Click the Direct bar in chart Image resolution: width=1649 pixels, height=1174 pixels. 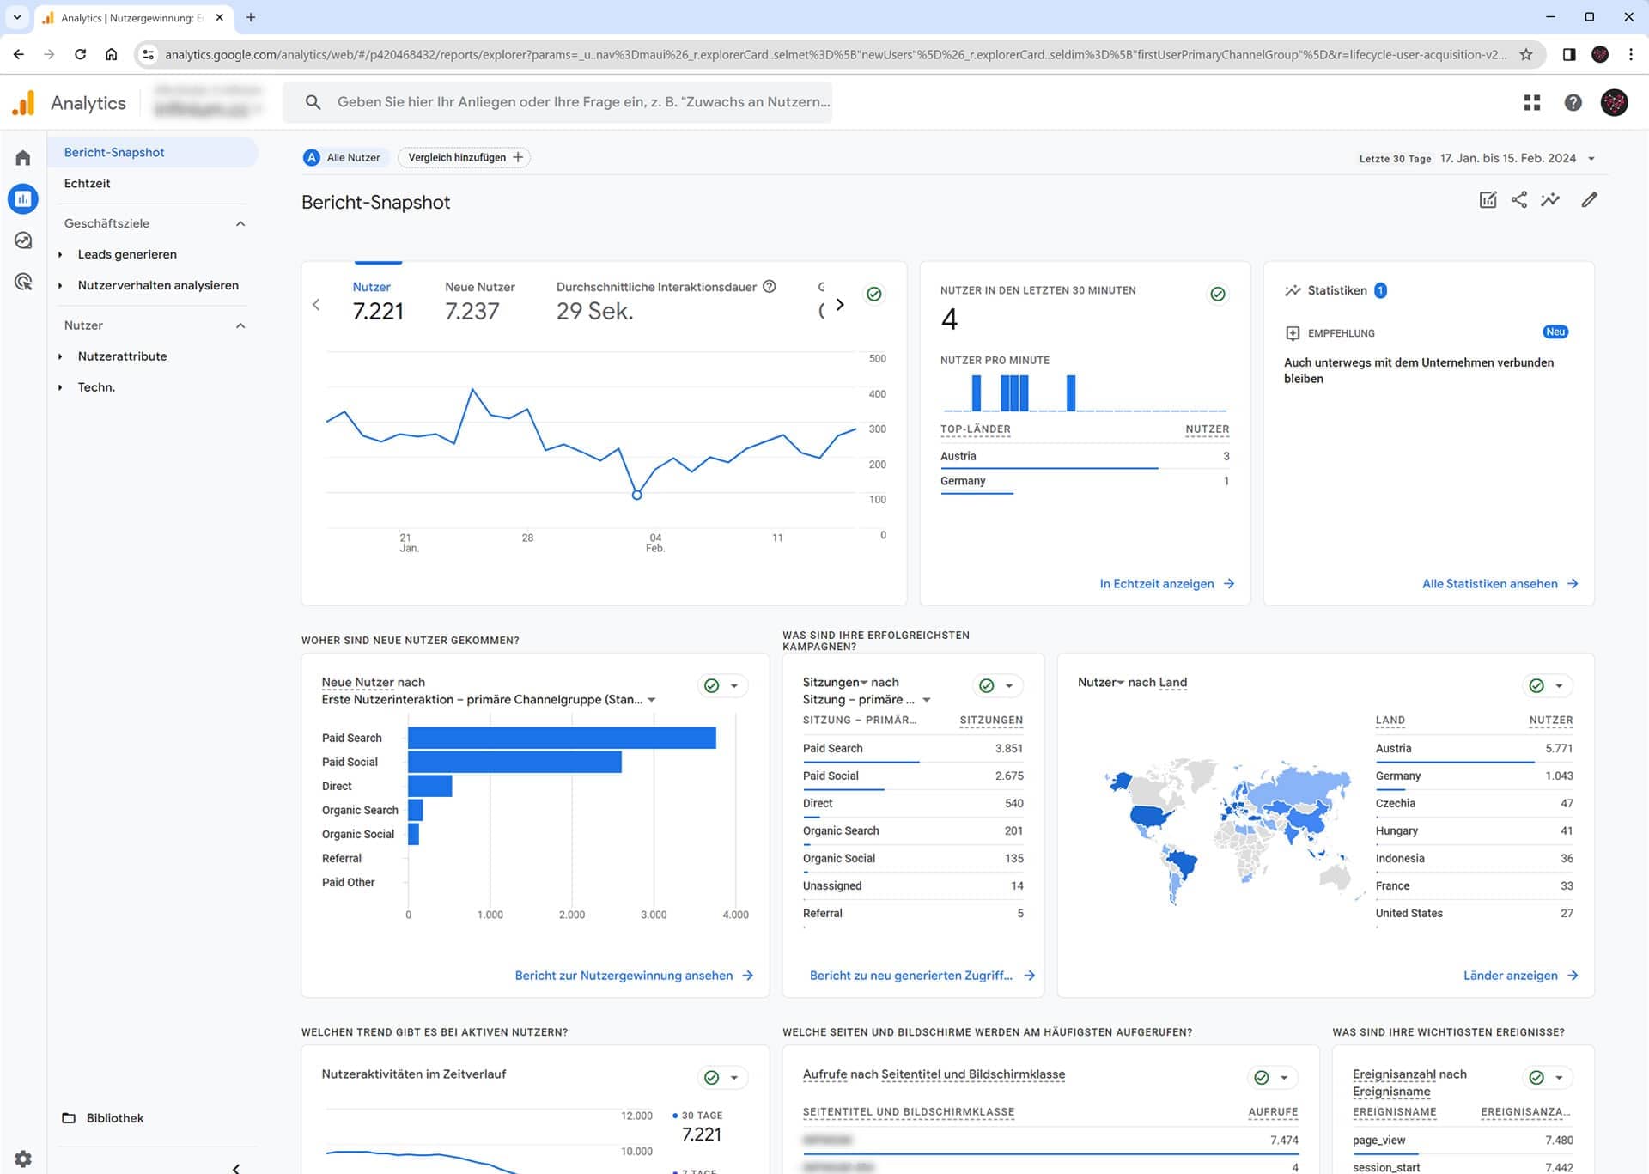pos(429,787)
